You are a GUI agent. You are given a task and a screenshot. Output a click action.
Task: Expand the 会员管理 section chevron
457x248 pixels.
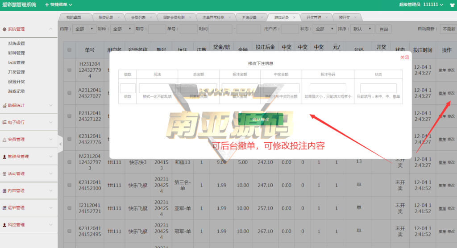[x=51, y=140]
